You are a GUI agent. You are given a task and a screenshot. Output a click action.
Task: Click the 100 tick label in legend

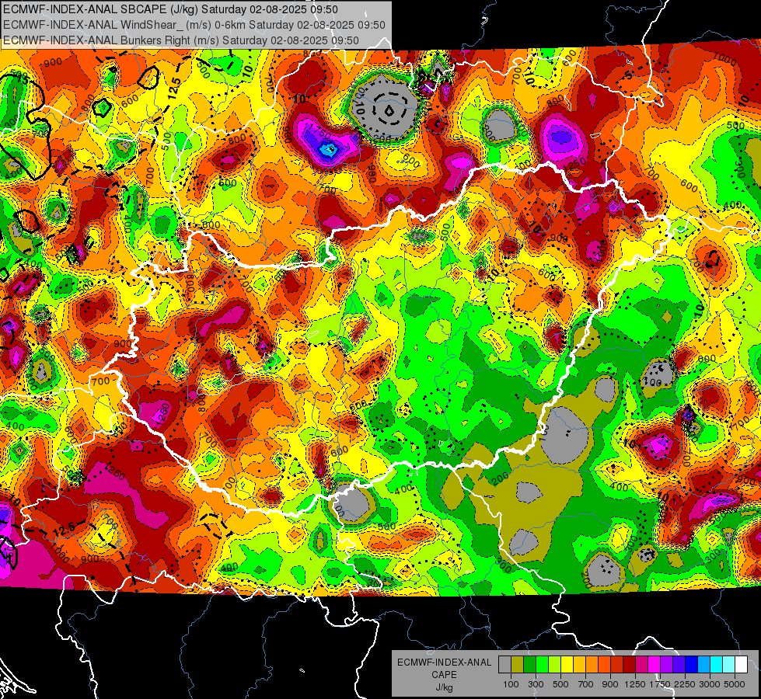[511, 684]
